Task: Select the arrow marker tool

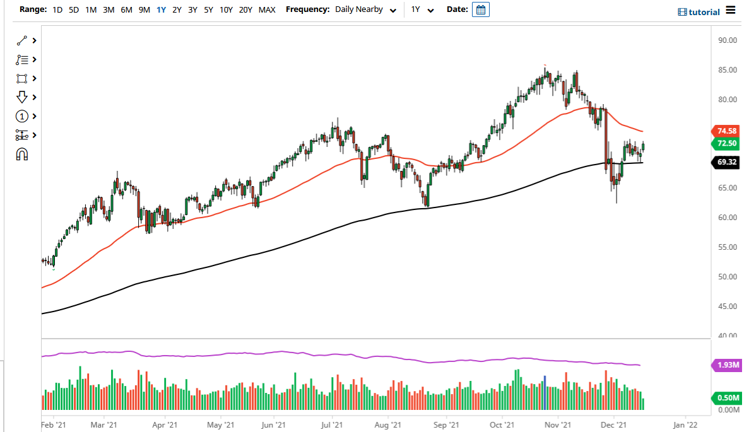Action: tap(22, 97)
